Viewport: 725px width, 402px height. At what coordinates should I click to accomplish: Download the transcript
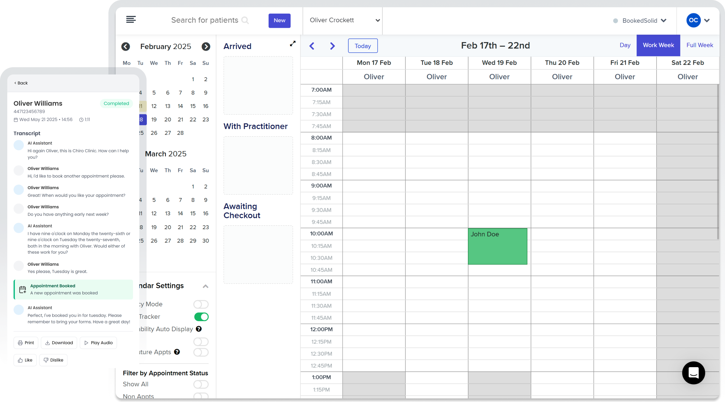59,343
